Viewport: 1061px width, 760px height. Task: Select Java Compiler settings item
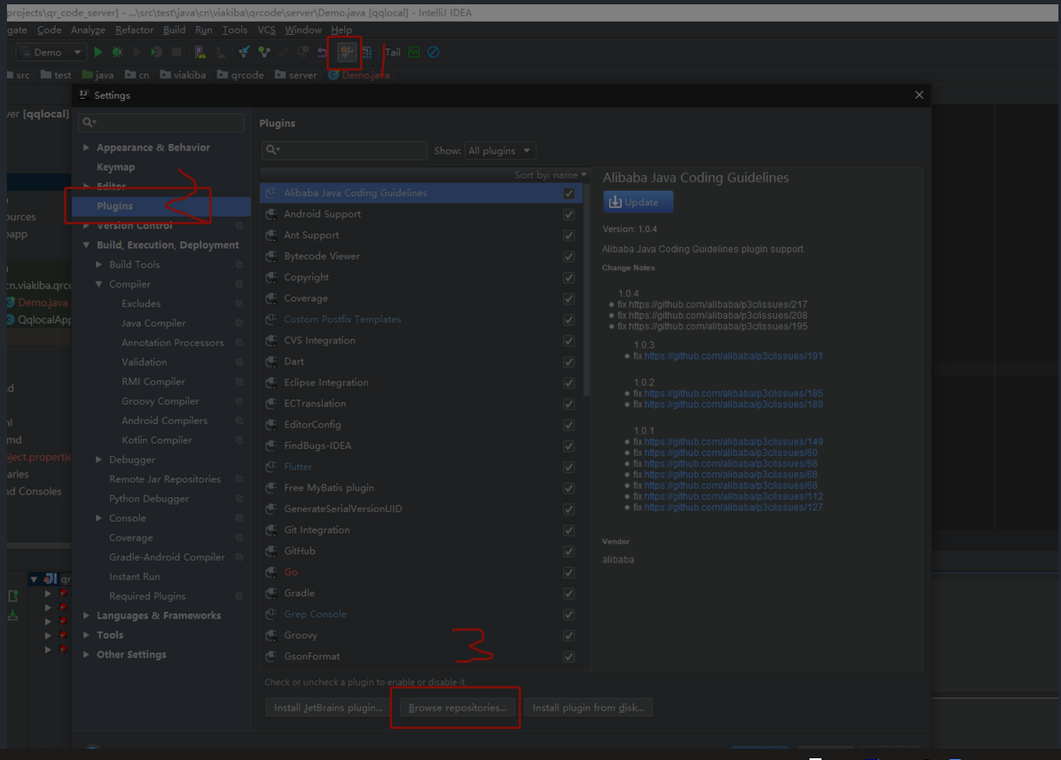click(x=154, y=323)
